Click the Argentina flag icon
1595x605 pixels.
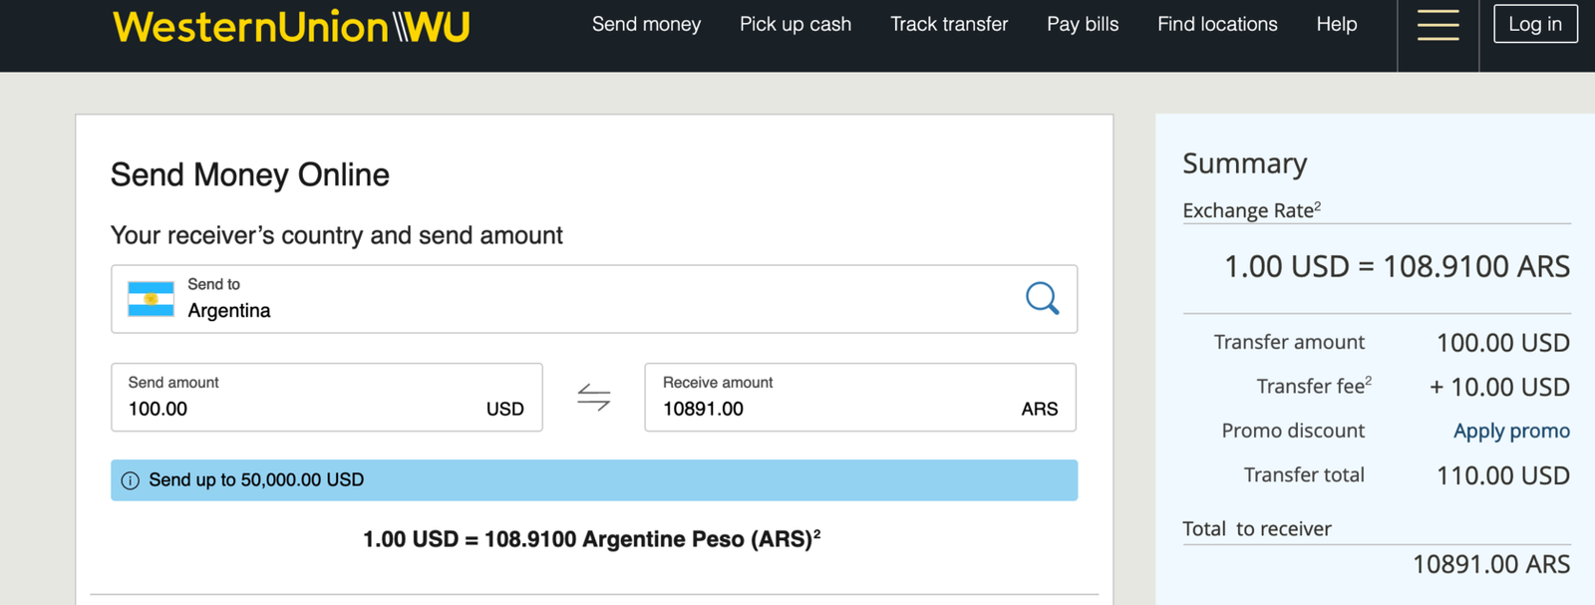point(151,299)
